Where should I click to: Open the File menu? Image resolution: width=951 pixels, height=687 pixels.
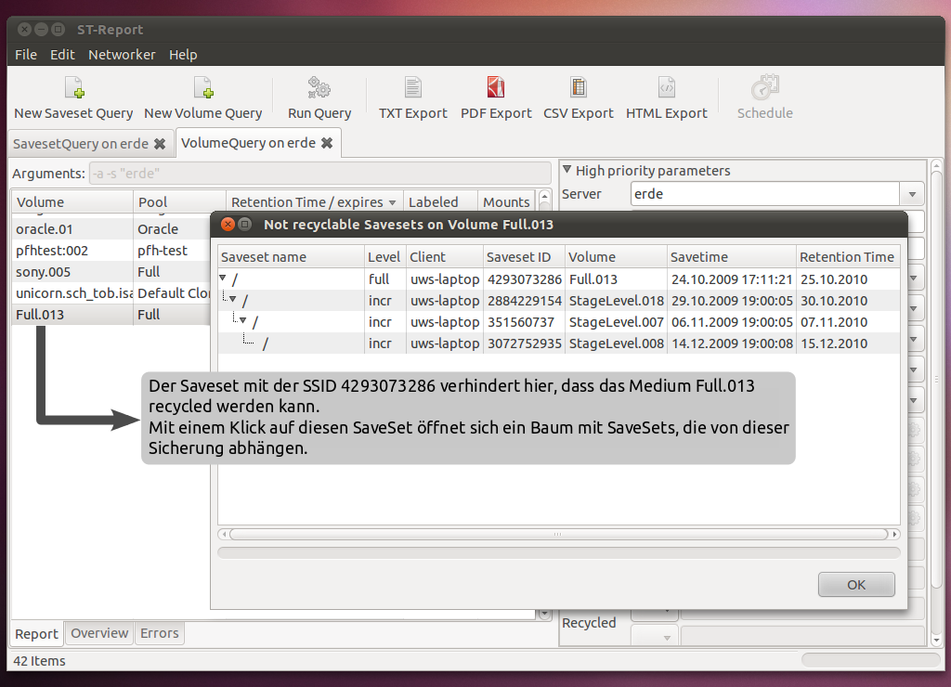coord(26,55)
